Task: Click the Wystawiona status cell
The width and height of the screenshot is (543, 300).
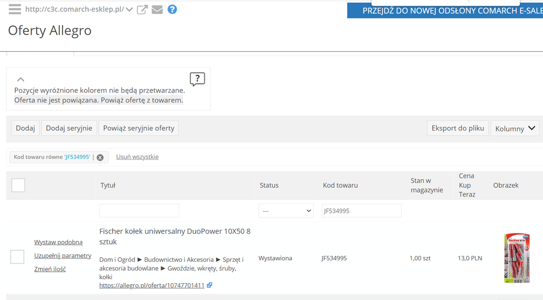Action: [275, 258]
